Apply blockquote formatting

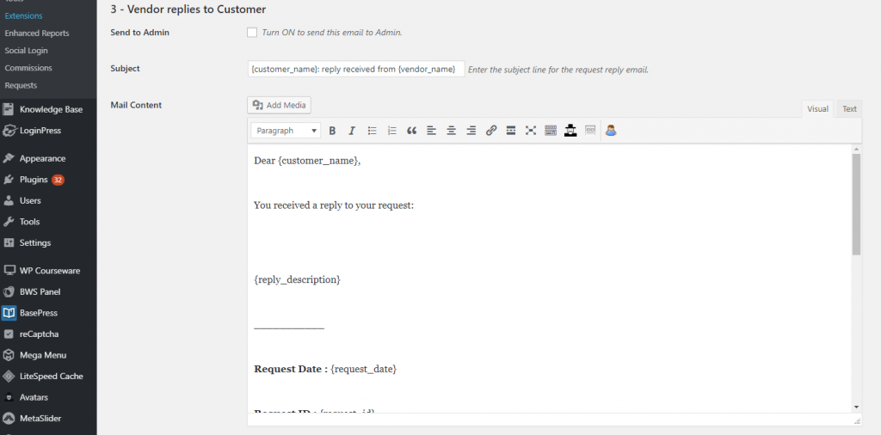[412, 131]
